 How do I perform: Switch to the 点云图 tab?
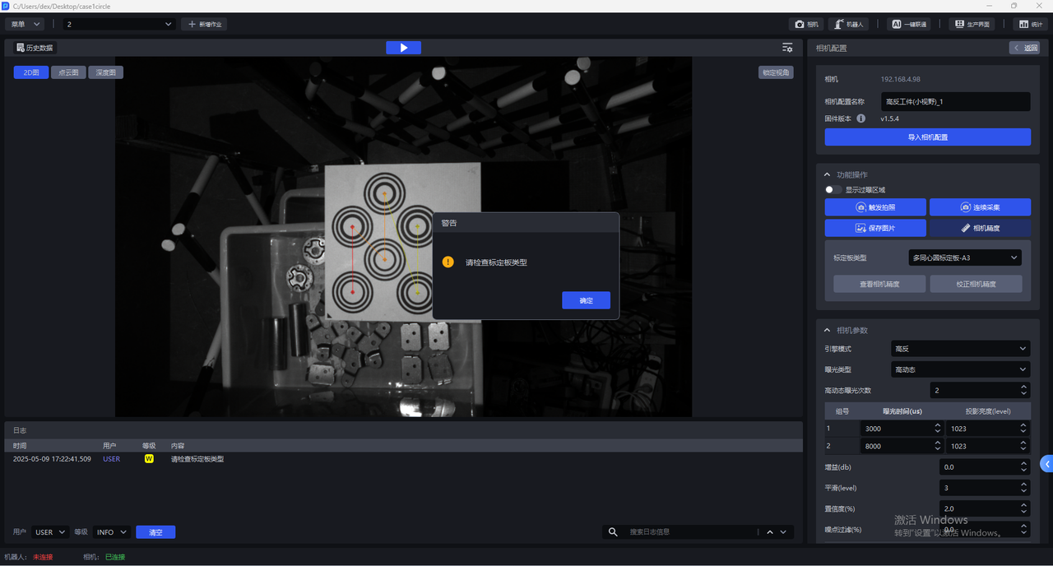tap(68, 72)
